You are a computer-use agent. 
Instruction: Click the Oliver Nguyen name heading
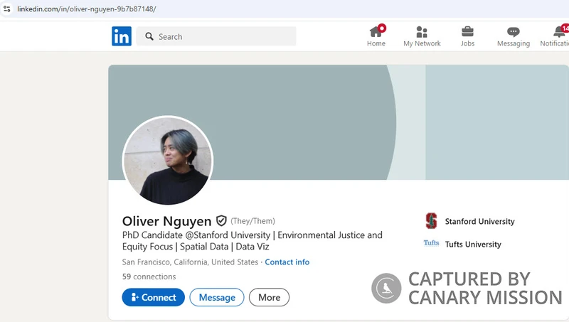(x=166, y=221)
